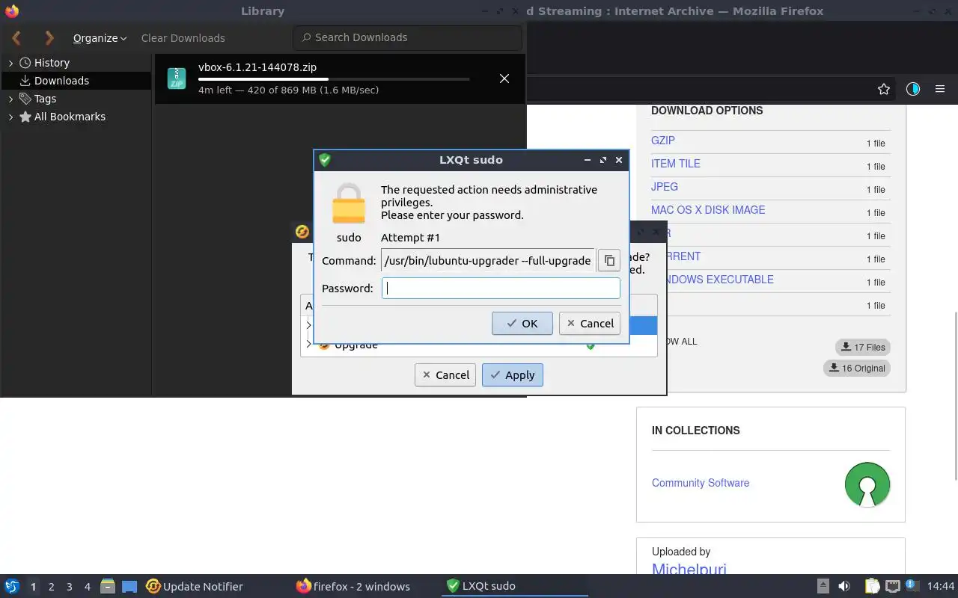Screen dimensions: 958x598
Task: Click the network connection tray icon
Action: pyautogui.click(x=892, y=586)
